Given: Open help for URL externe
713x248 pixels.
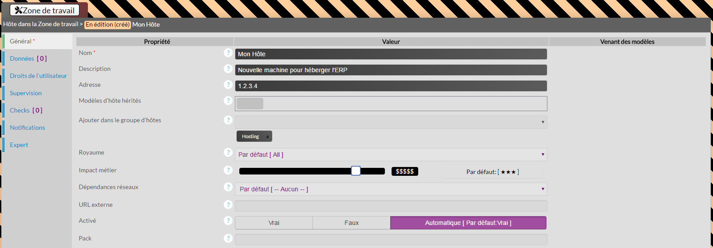Looking at the screenshot, I should coord(228,205).
